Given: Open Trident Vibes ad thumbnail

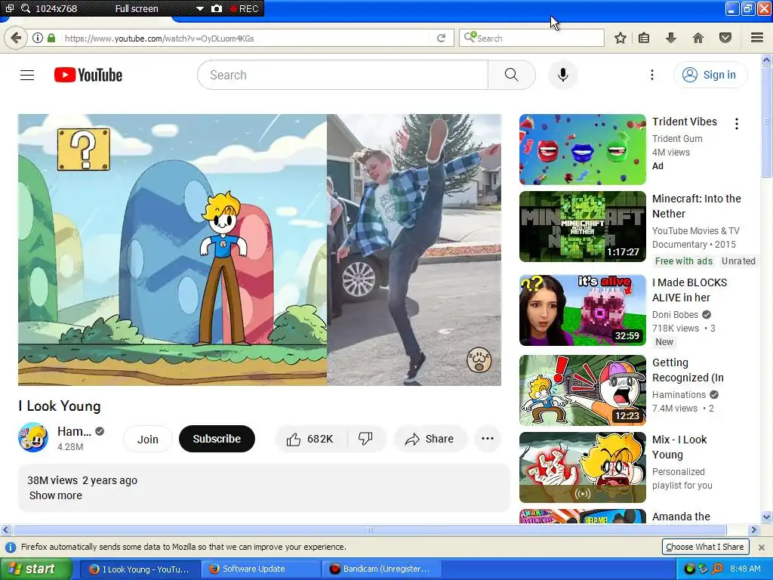Looking at the screenshot, I should pos(582,150).
